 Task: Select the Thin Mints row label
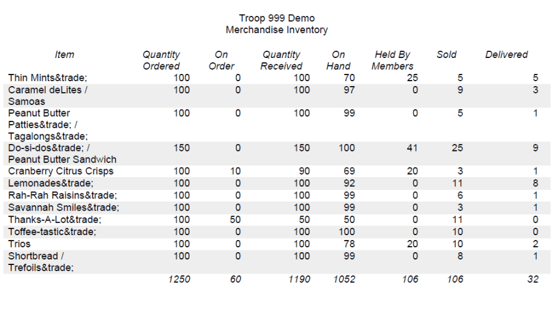[47, 78]
